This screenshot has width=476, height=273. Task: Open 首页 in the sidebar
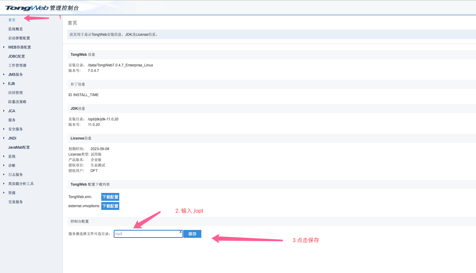point(12,20)
